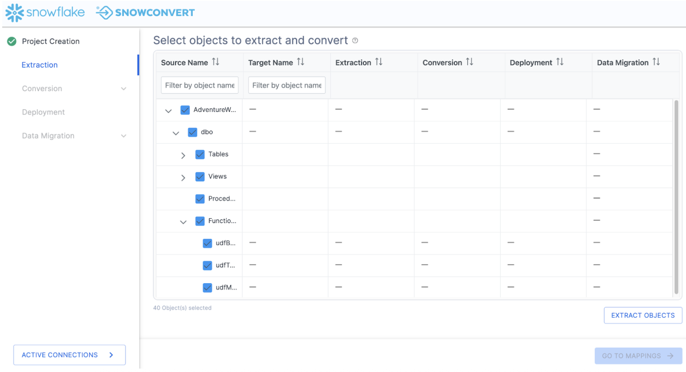Toggle the Tables checkbox
The image size is (686, 372).
pyautogui.click(x=200, y=155)
